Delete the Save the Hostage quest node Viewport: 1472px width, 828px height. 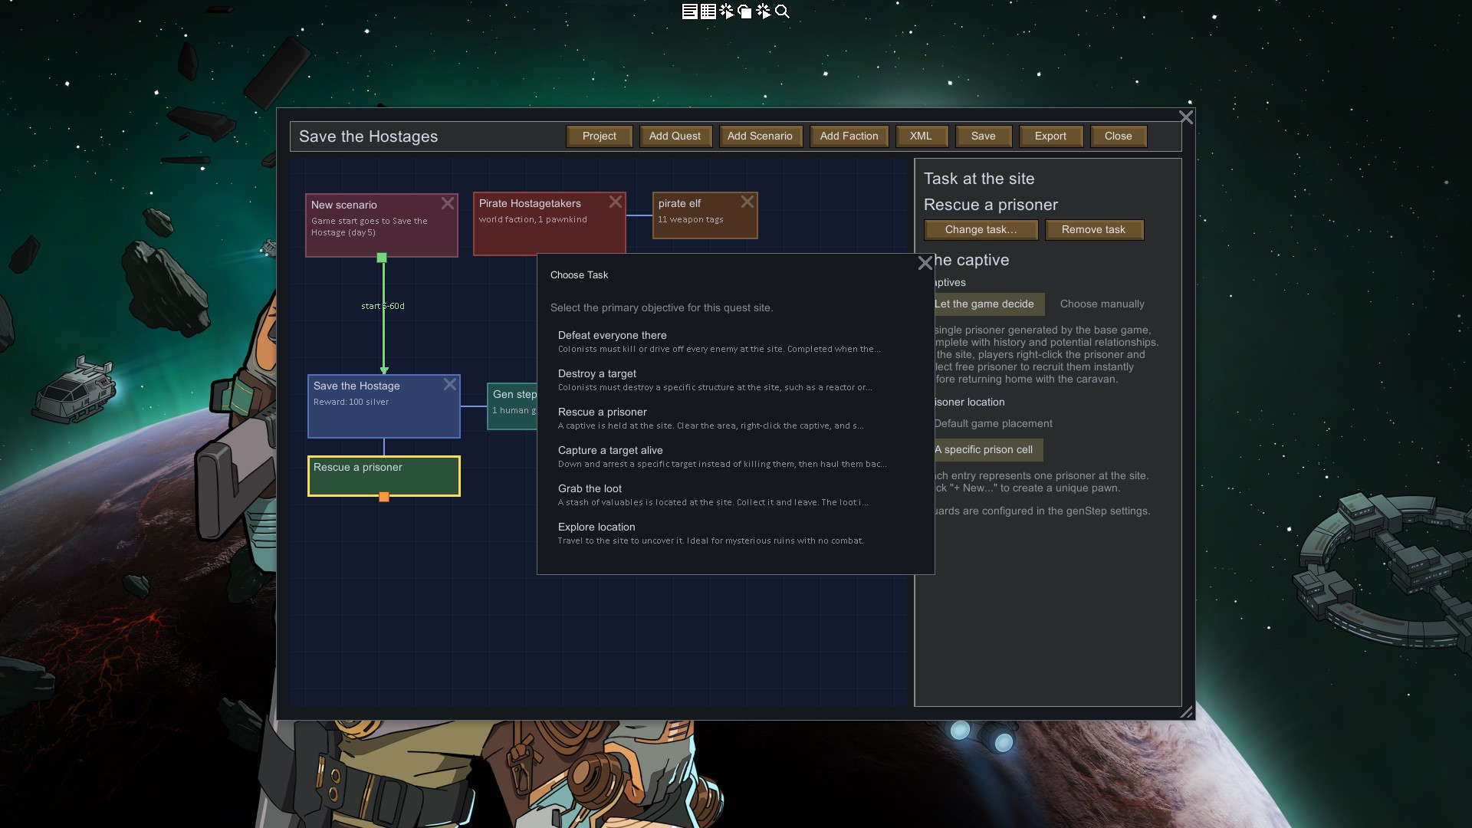[450, 384]
